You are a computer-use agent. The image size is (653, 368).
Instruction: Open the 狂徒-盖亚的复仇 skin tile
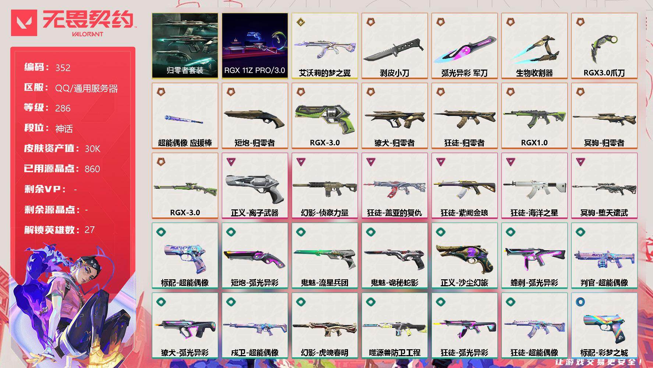point(395,185)
